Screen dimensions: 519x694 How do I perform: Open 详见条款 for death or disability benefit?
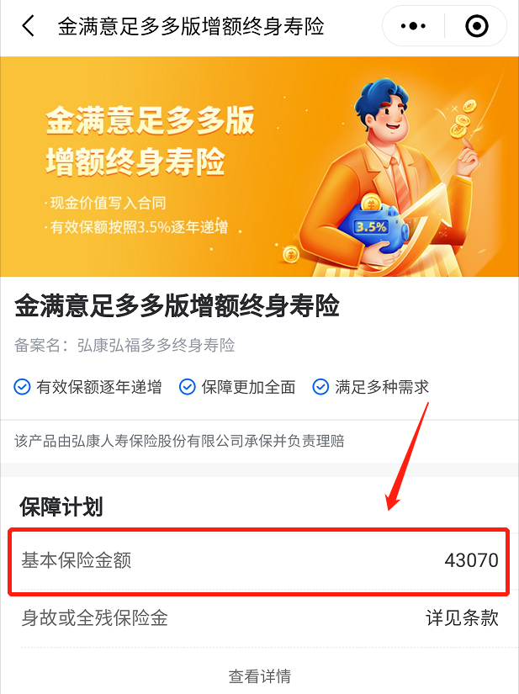coord(463,618)
